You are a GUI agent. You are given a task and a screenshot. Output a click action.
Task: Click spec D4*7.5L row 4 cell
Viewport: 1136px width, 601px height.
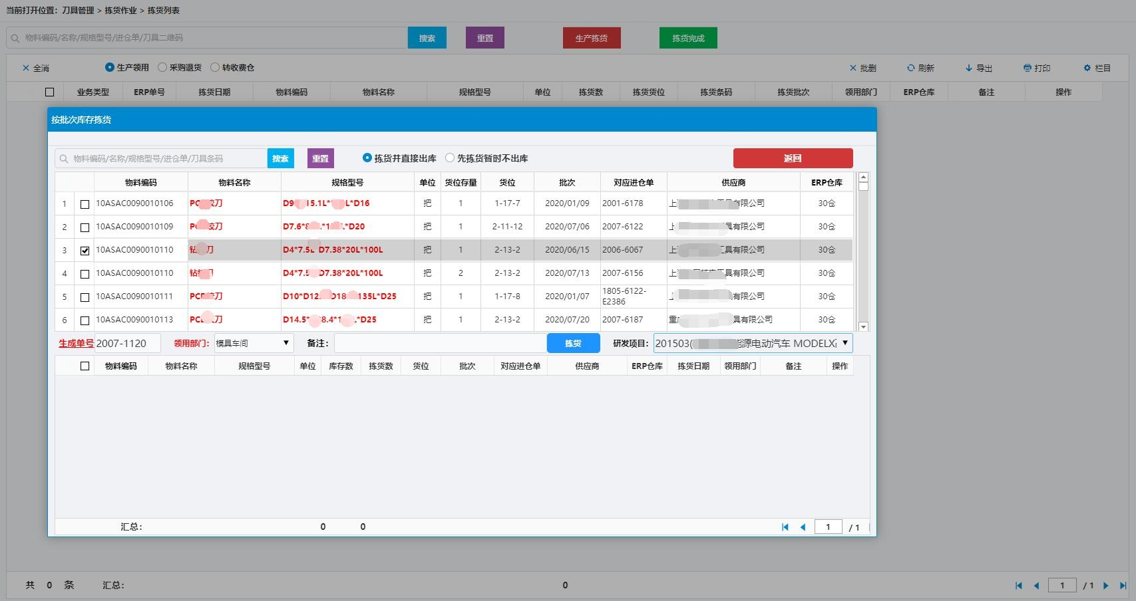pos(347,273)
